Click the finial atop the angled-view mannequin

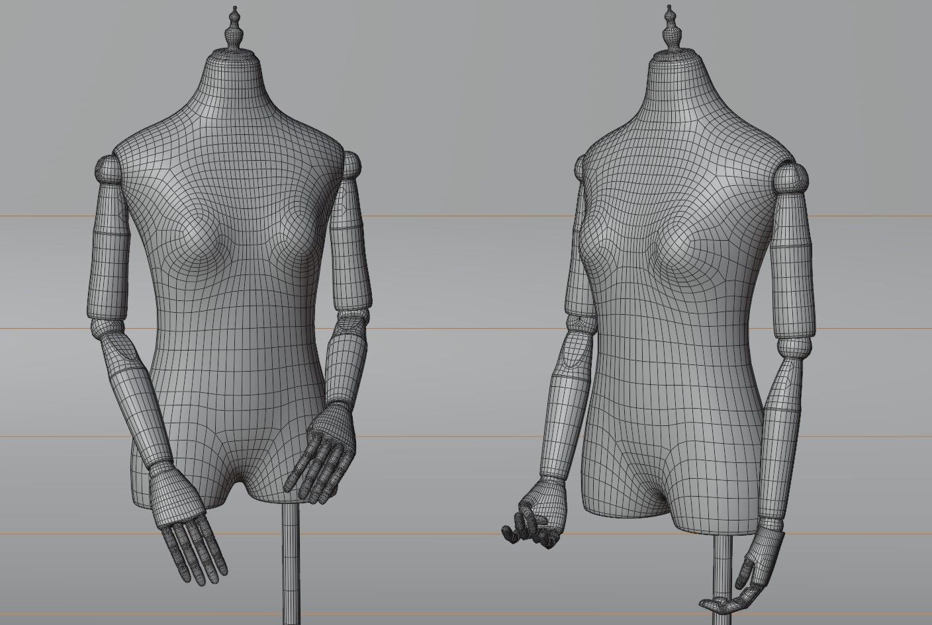point(671,27)
